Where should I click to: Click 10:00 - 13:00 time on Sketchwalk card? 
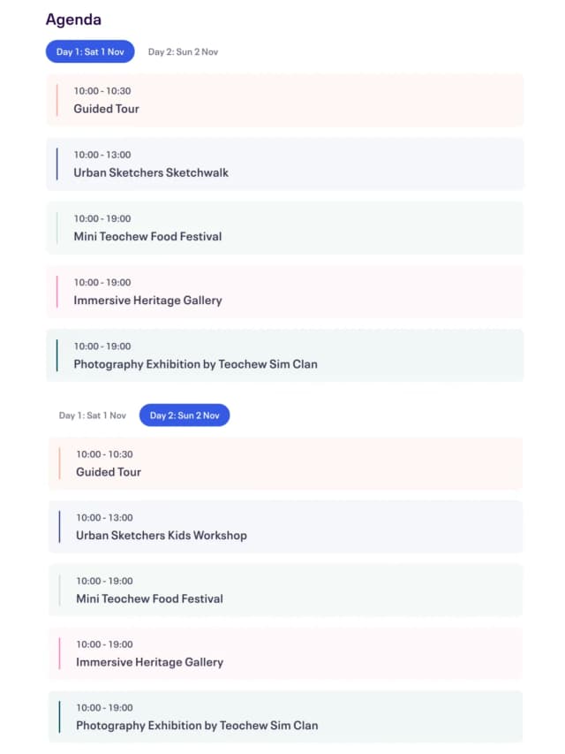(102, 155)
